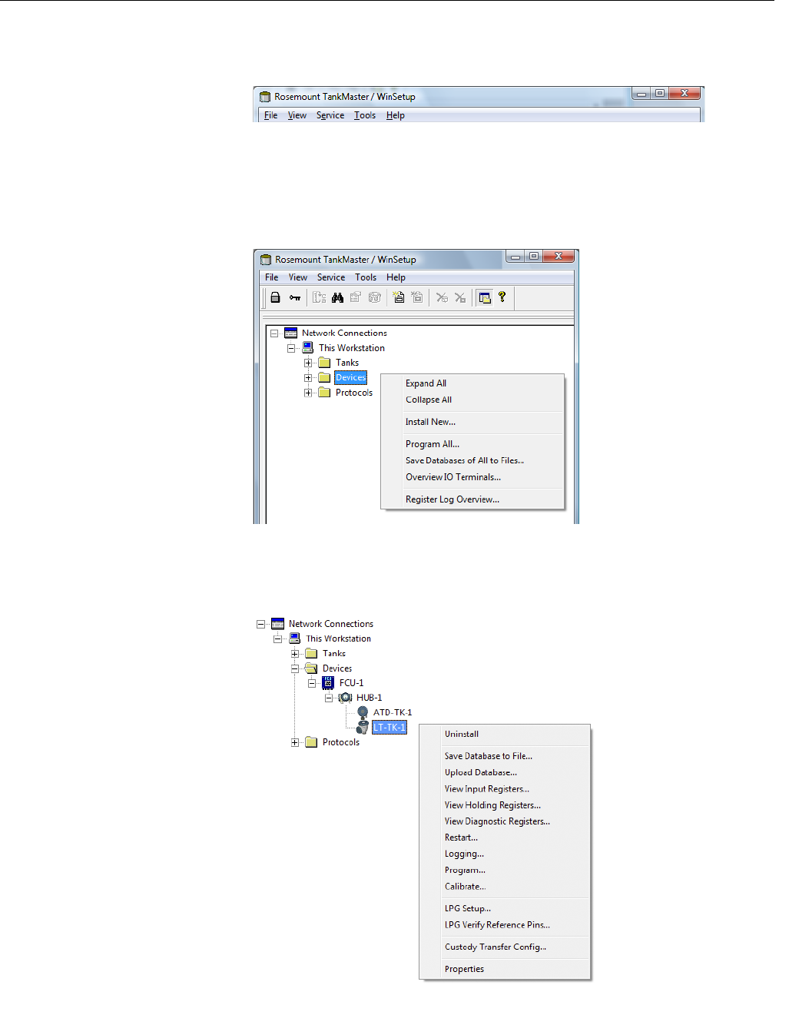
Task: Click the yellow question mark help icon
Action: tap(502, 297)
